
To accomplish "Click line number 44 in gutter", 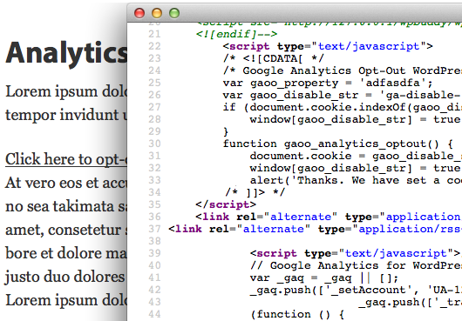I will pos(154,314).
